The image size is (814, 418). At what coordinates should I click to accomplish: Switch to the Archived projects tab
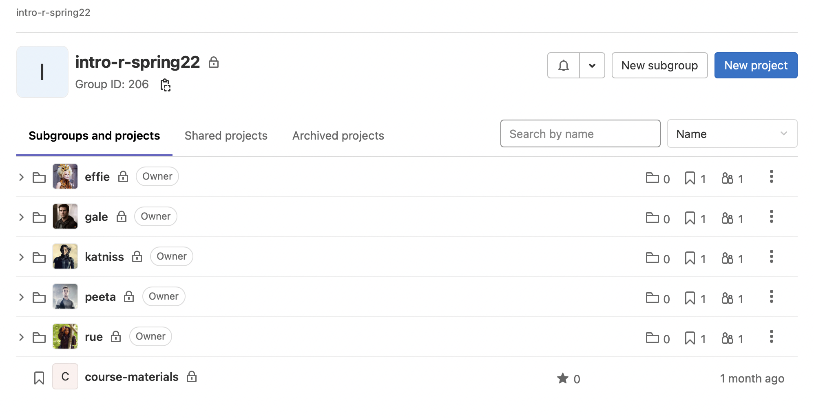click(x=338, y=136)
